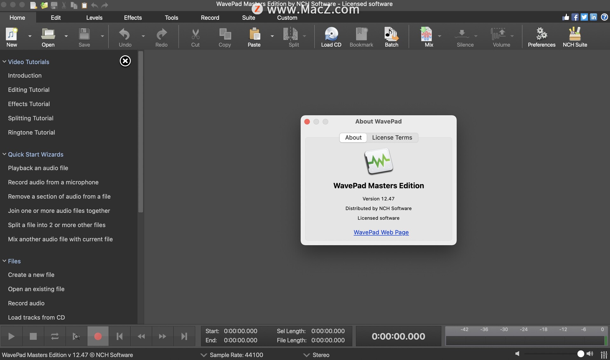Screen dimensions: 610x360
Task: Click the Twitter share icon
Action: (584, 17)
